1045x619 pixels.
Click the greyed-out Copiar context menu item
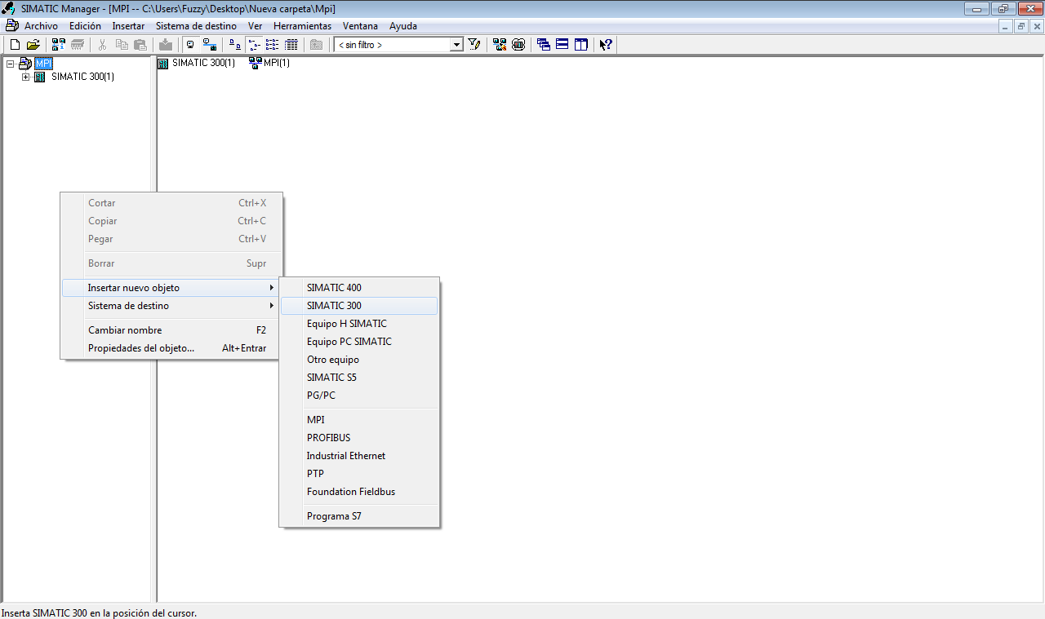tap(171, 221)
